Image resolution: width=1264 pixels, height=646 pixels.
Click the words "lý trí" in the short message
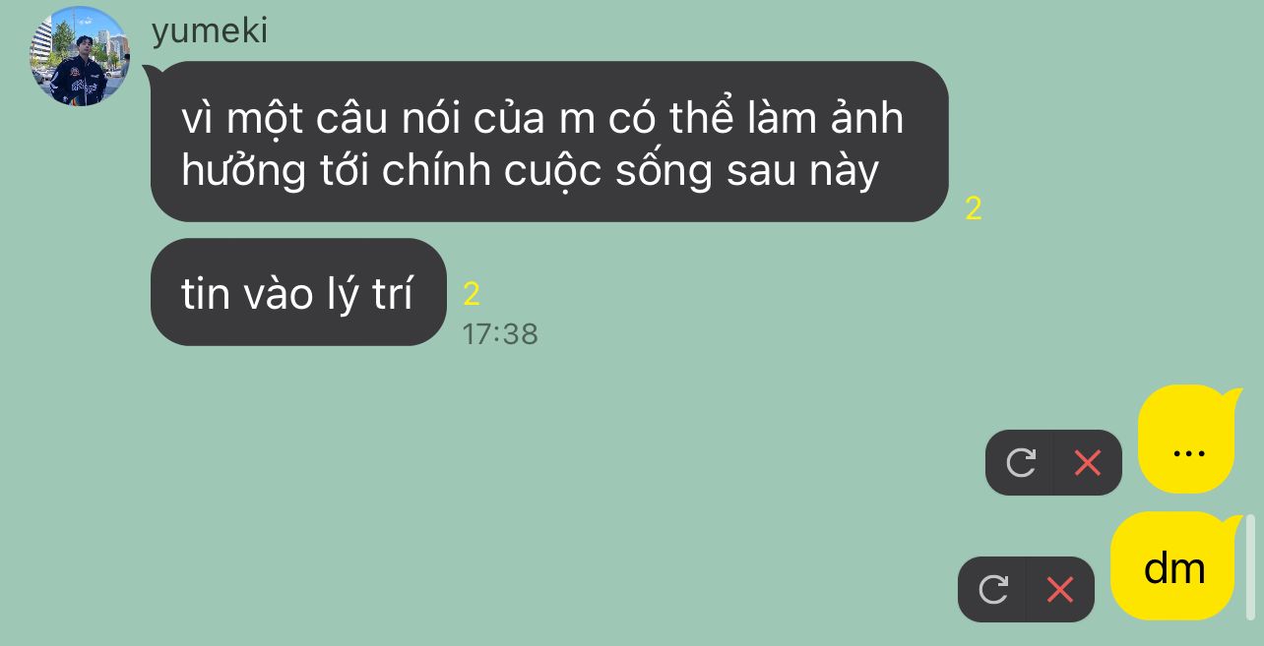click(x=368, y=294)
